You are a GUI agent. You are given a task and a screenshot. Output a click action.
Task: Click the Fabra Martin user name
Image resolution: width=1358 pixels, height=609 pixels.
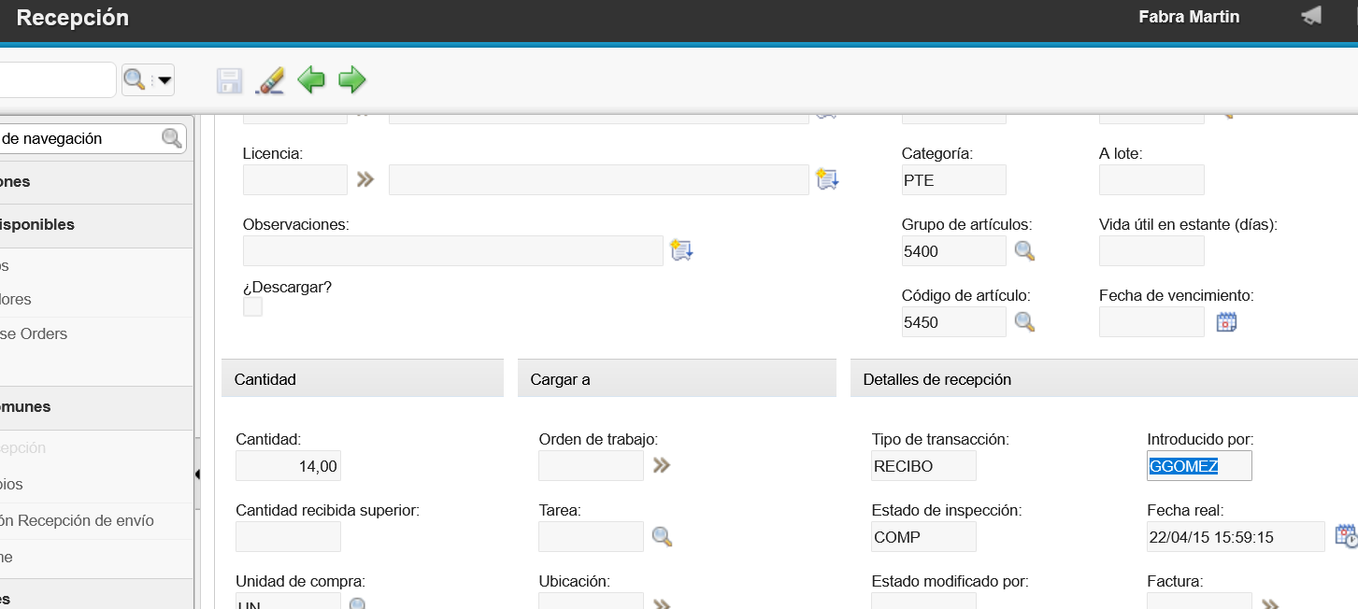point(1189,17)
